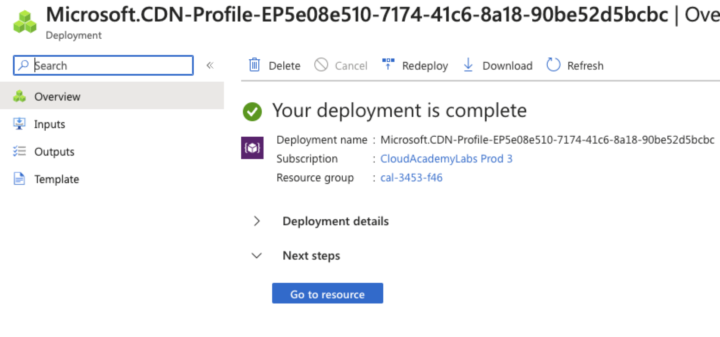This screenshot has height=337, width=720.
Task: Download the deployment from the toolbar
Action: point(497,65)
